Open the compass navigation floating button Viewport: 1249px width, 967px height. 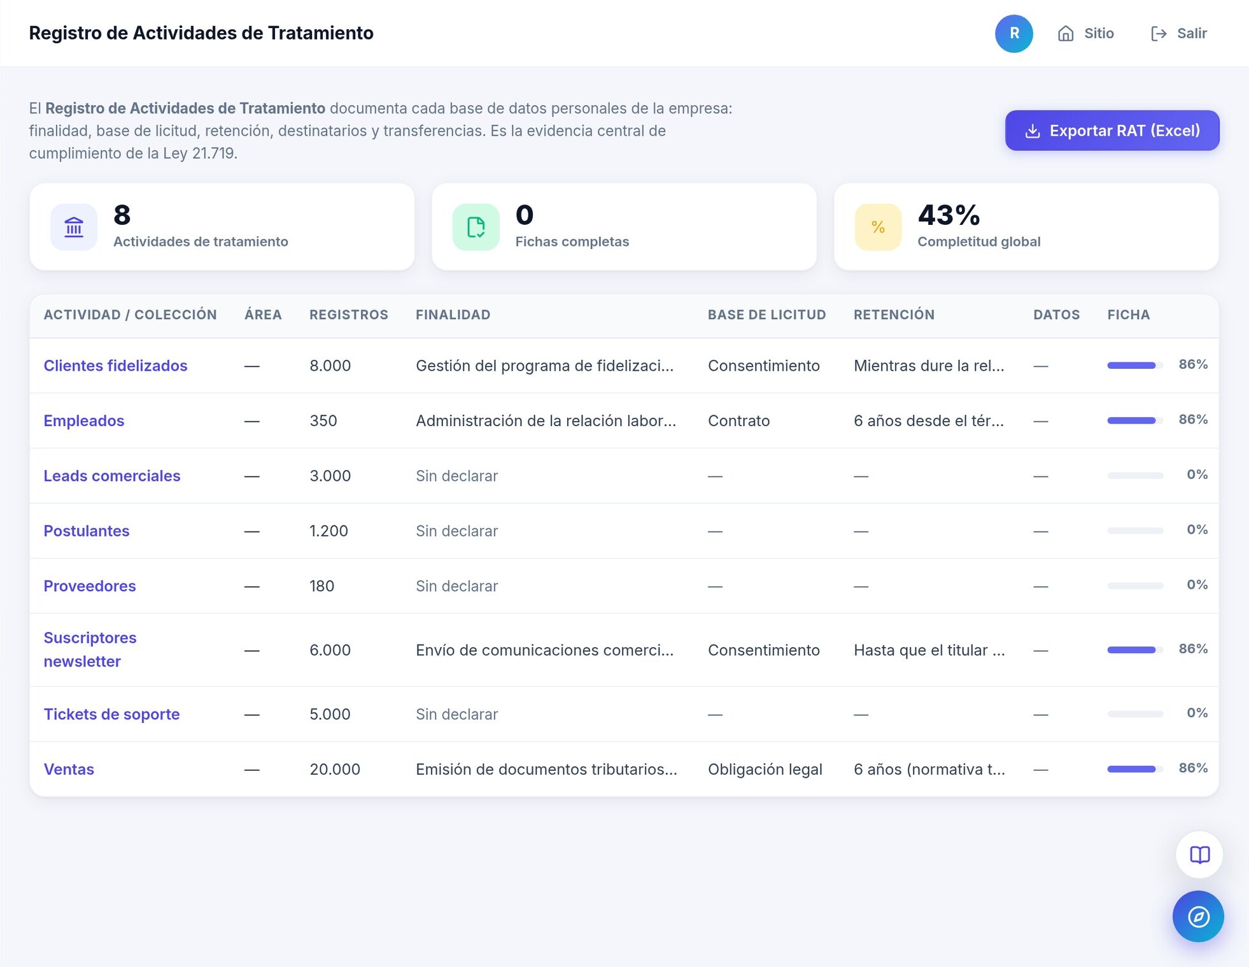[x=1198, y=916]
